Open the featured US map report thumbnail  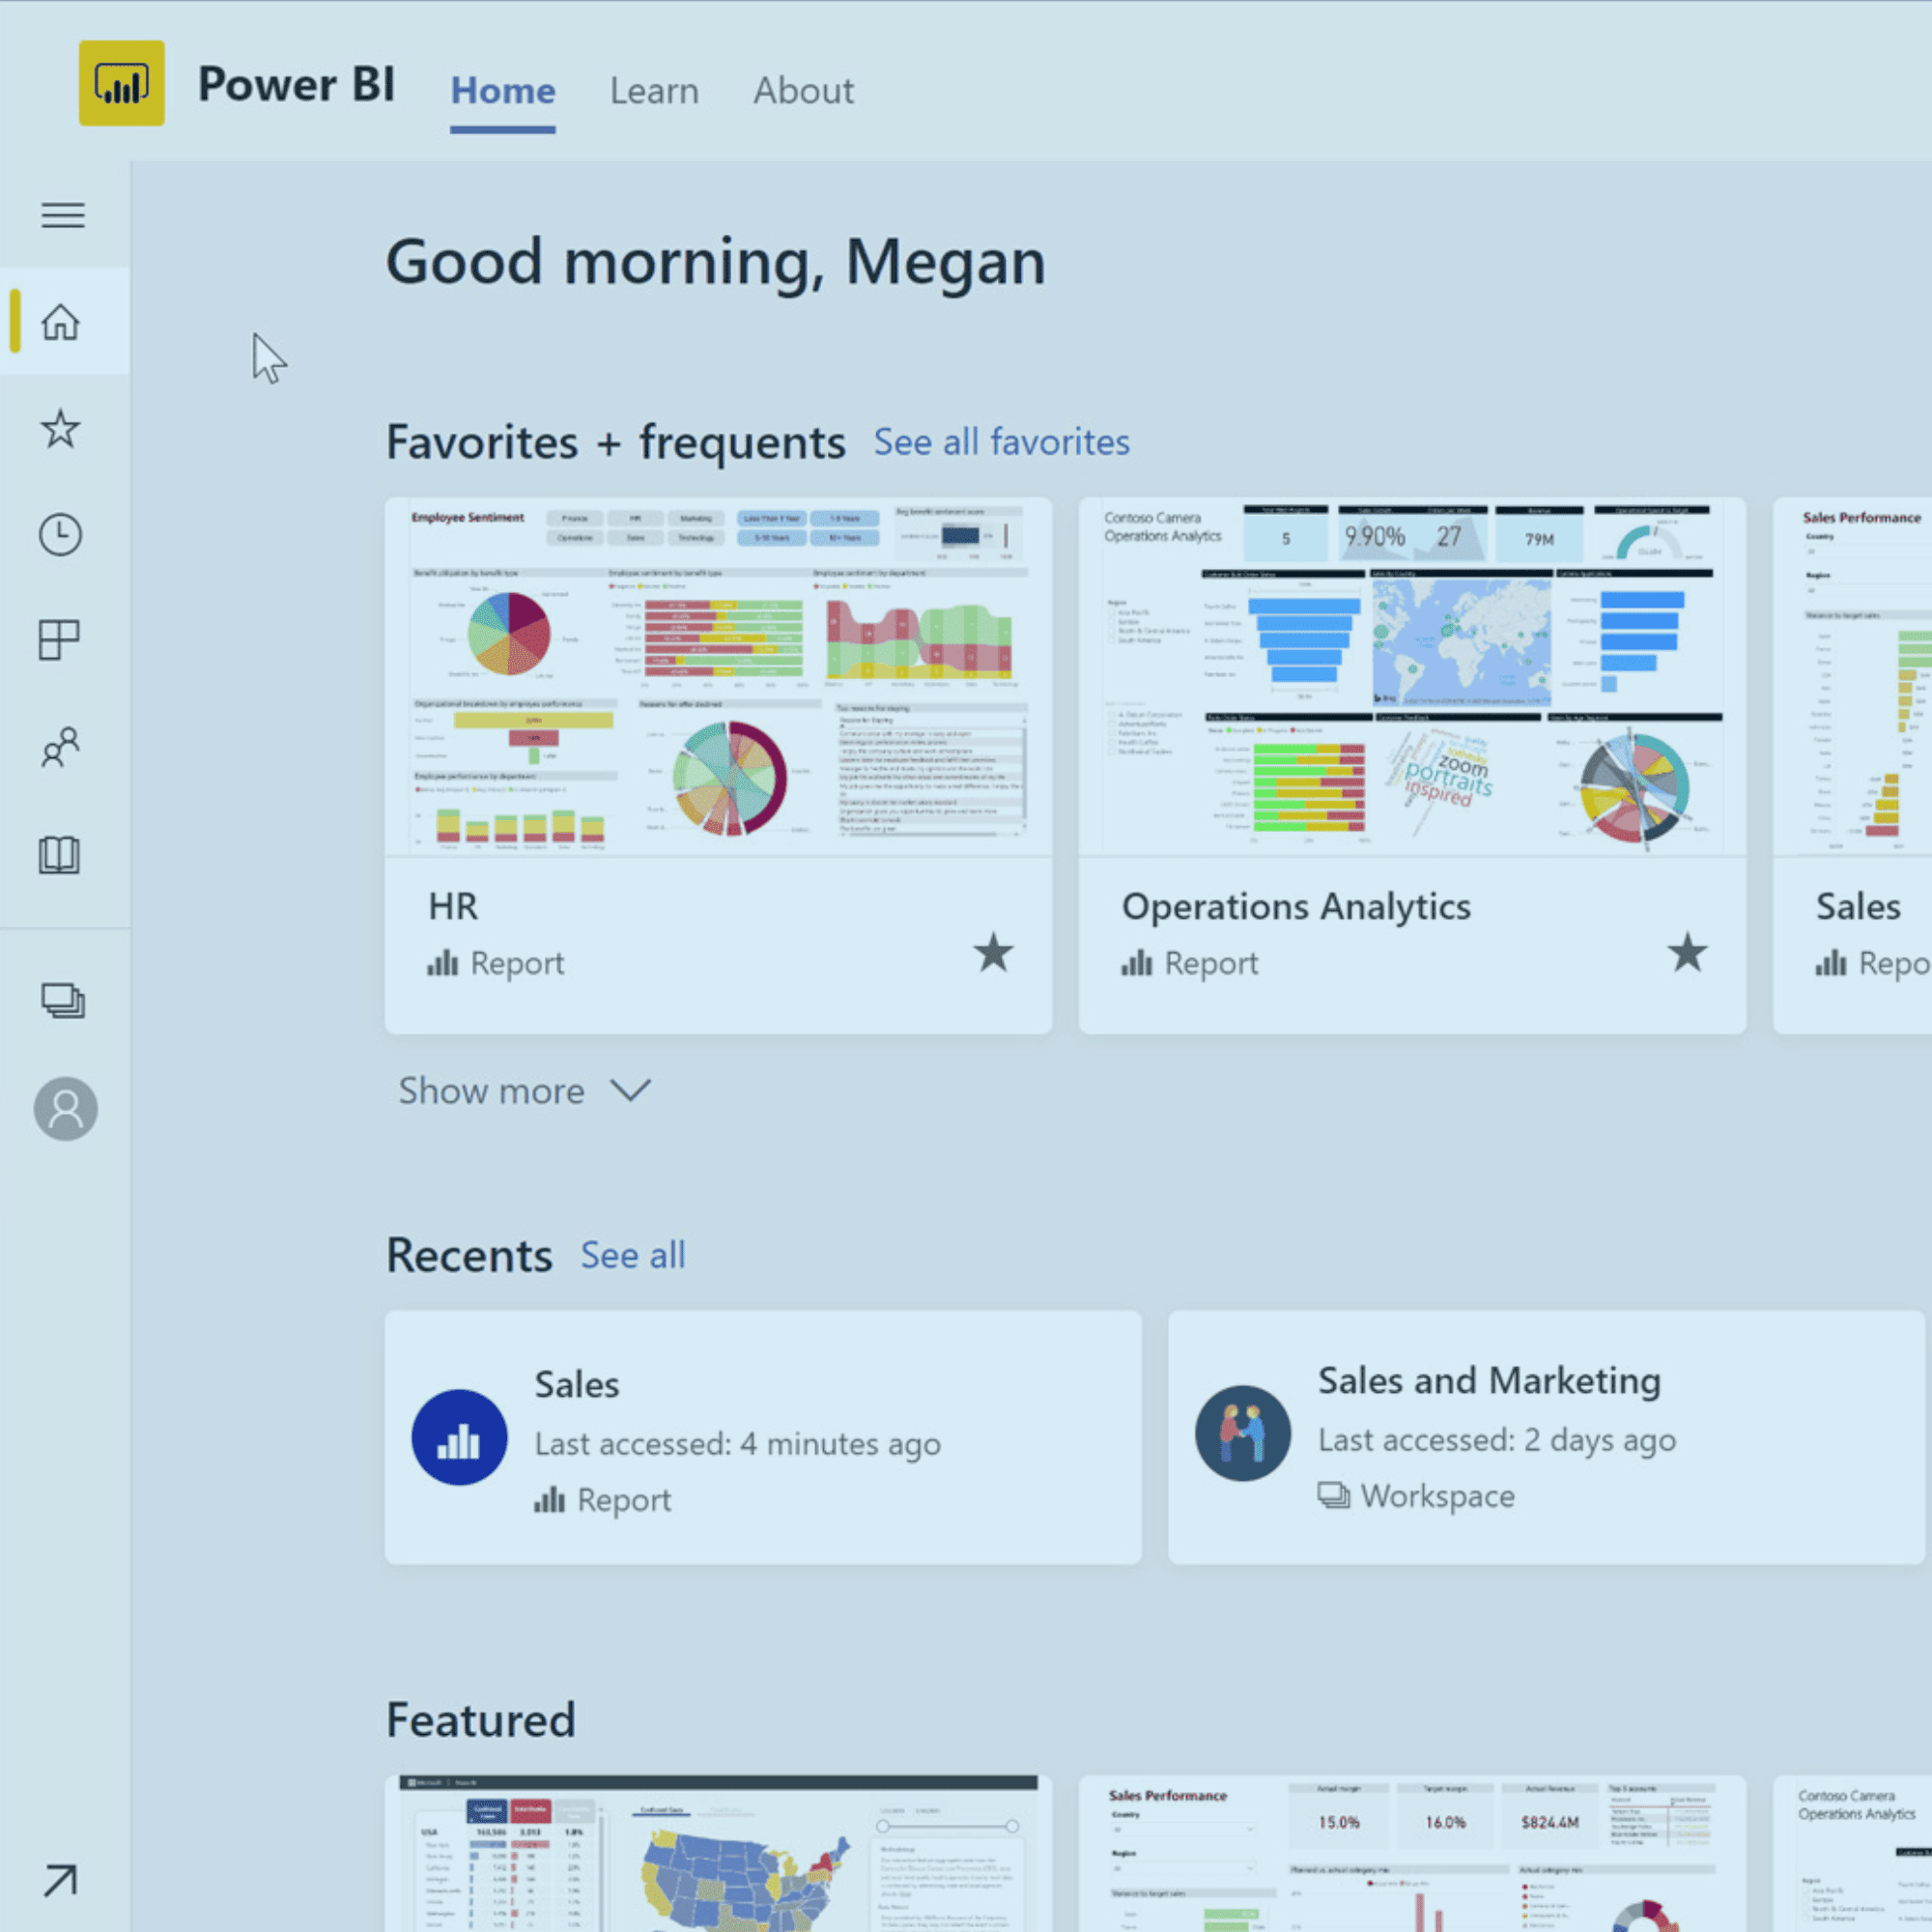pos(718,1853)
